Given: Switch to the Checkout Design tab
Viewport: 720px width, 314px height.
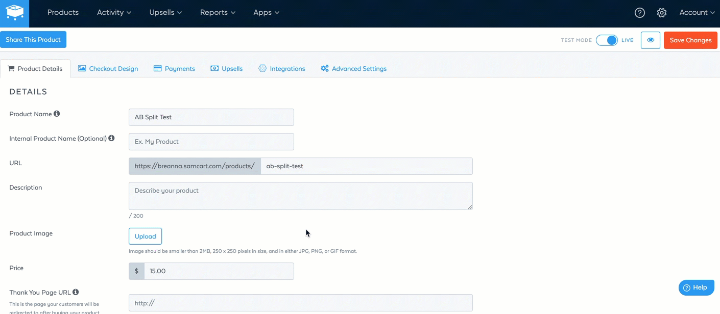Looking at the screenshot, I should (108, 68).
